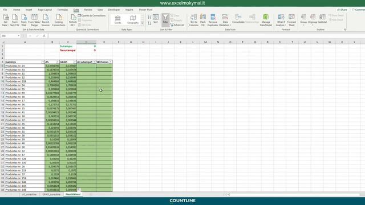This screenshot has height=205, width=365.
Task: Click the Share button
Action: click(342, 10)
